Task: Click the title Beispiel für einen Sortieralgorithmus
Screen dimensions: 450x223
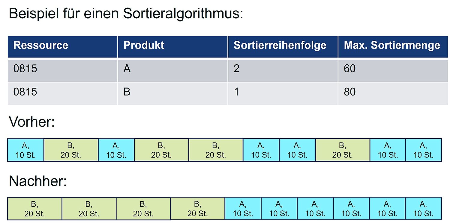Action: coord(126,14)
